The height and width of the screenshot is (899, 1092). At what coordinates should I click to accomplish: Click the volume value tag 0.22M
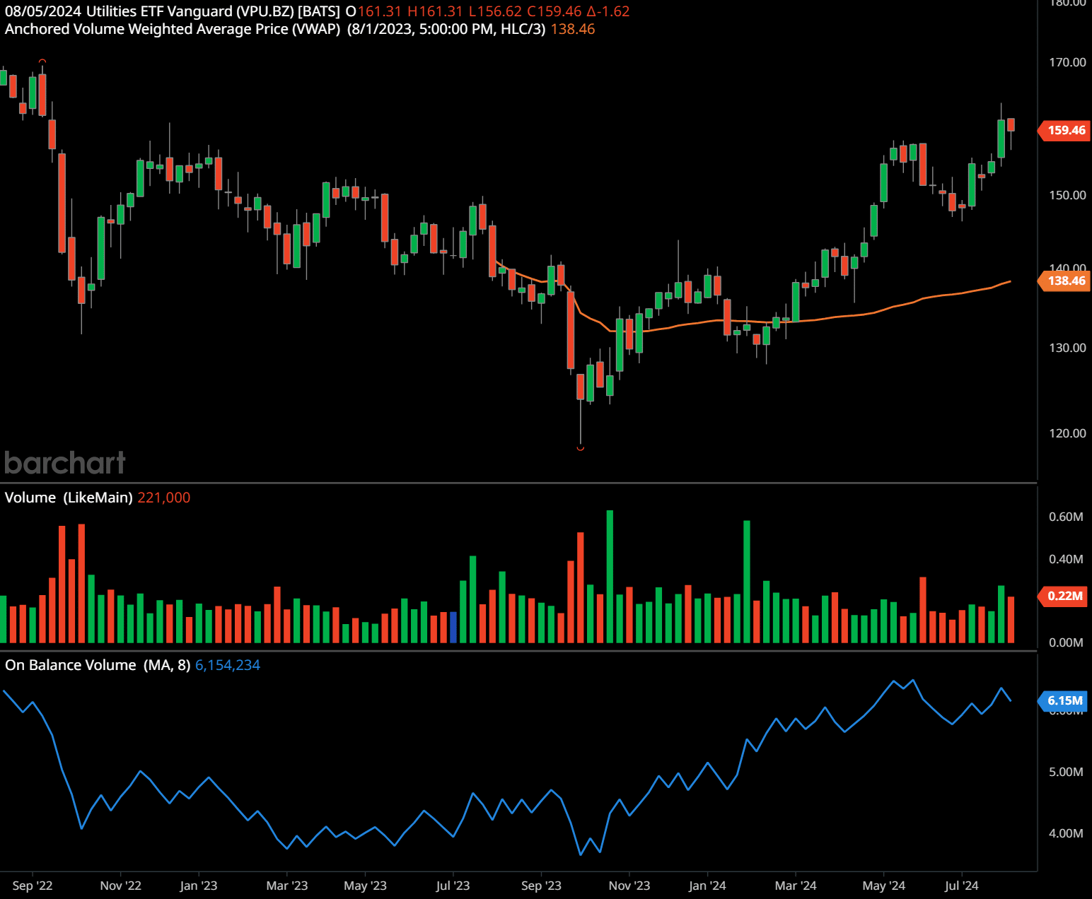(1064, 596)
